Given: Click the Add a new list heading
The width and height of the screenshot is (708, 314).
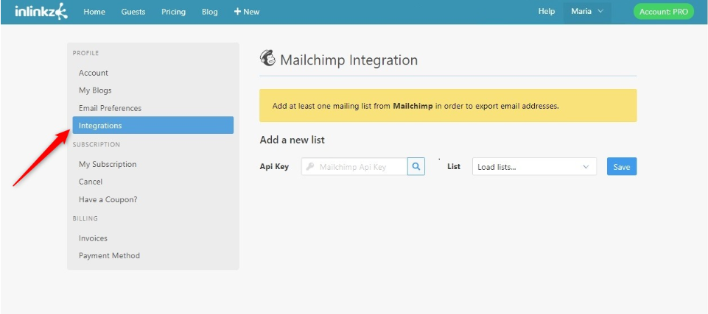Looking at the screenshot, I should 292,140.
